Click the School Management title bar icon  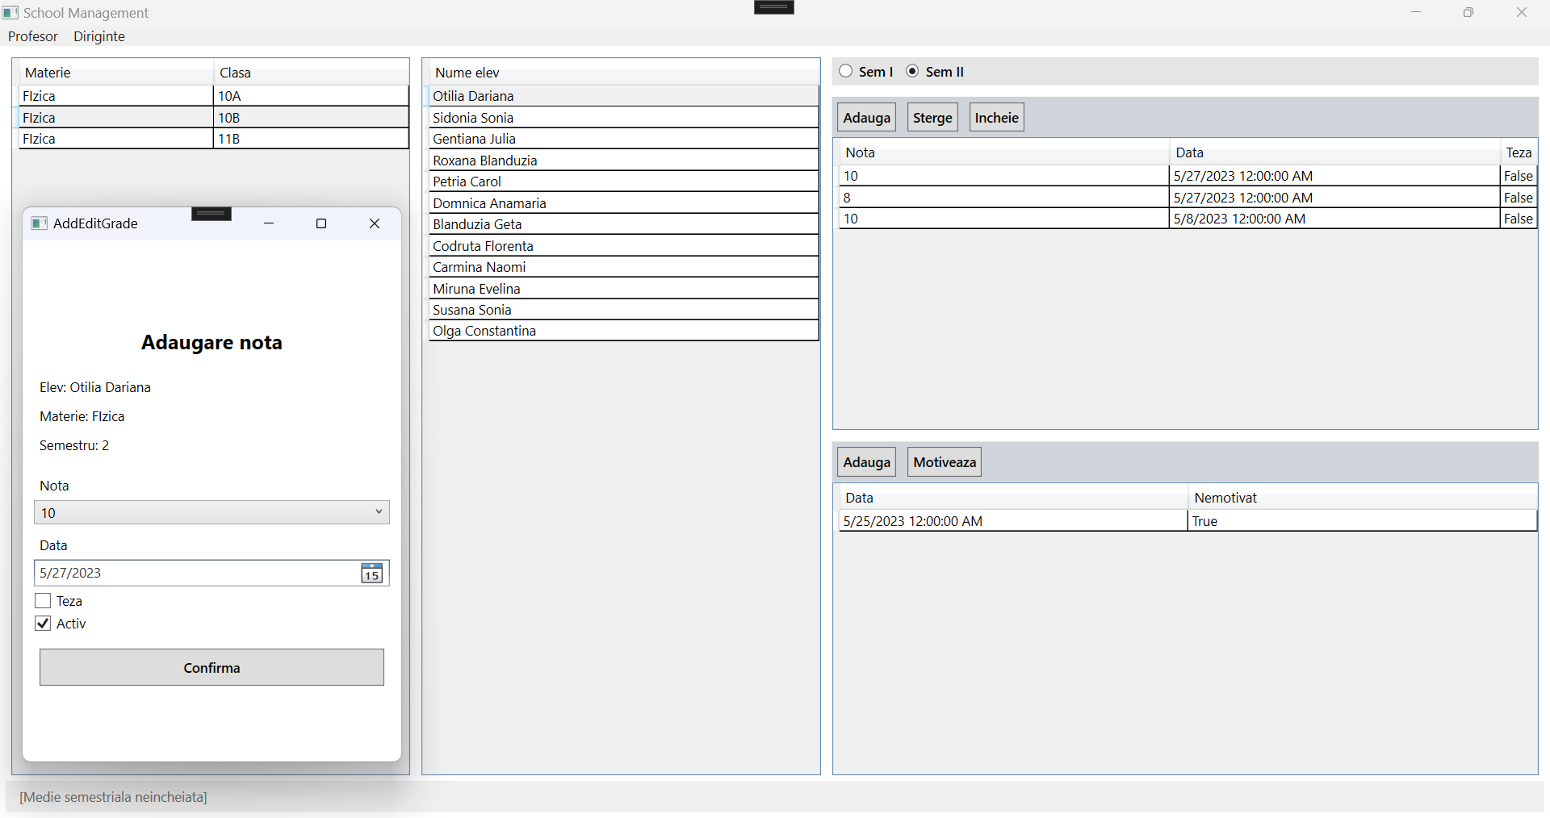point(10,12)
